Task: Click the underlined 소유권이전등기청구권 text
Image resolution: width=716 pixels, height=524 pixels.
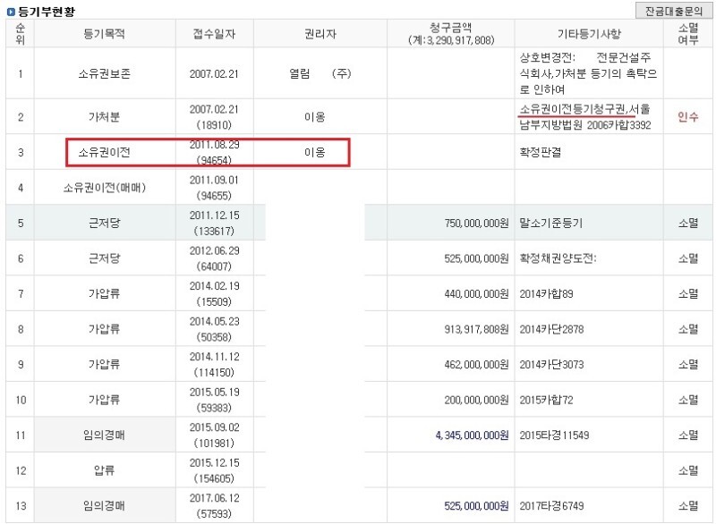Action: pos(572,109)
